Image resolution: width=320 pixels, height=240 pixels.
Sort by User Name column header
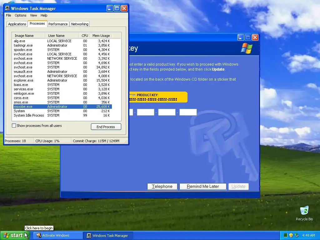pos(62,36)
